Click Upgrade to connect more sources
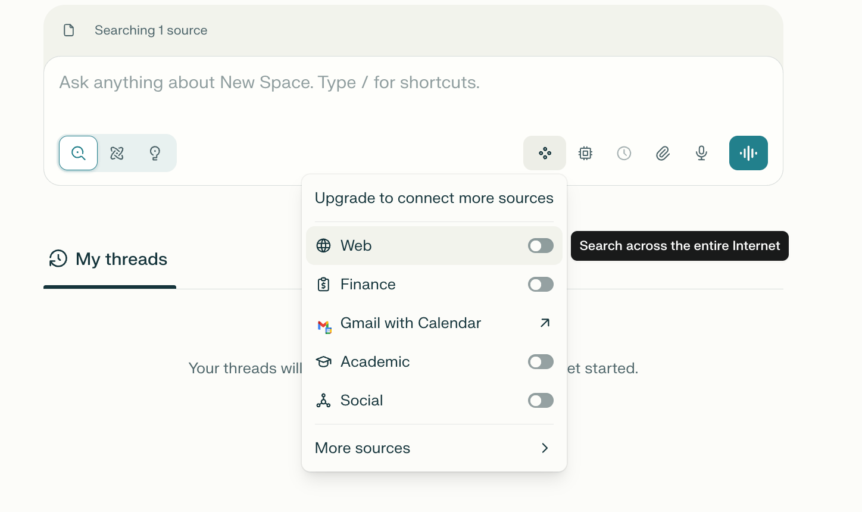This screenshot has height=512, width=862. click(434, 198)
